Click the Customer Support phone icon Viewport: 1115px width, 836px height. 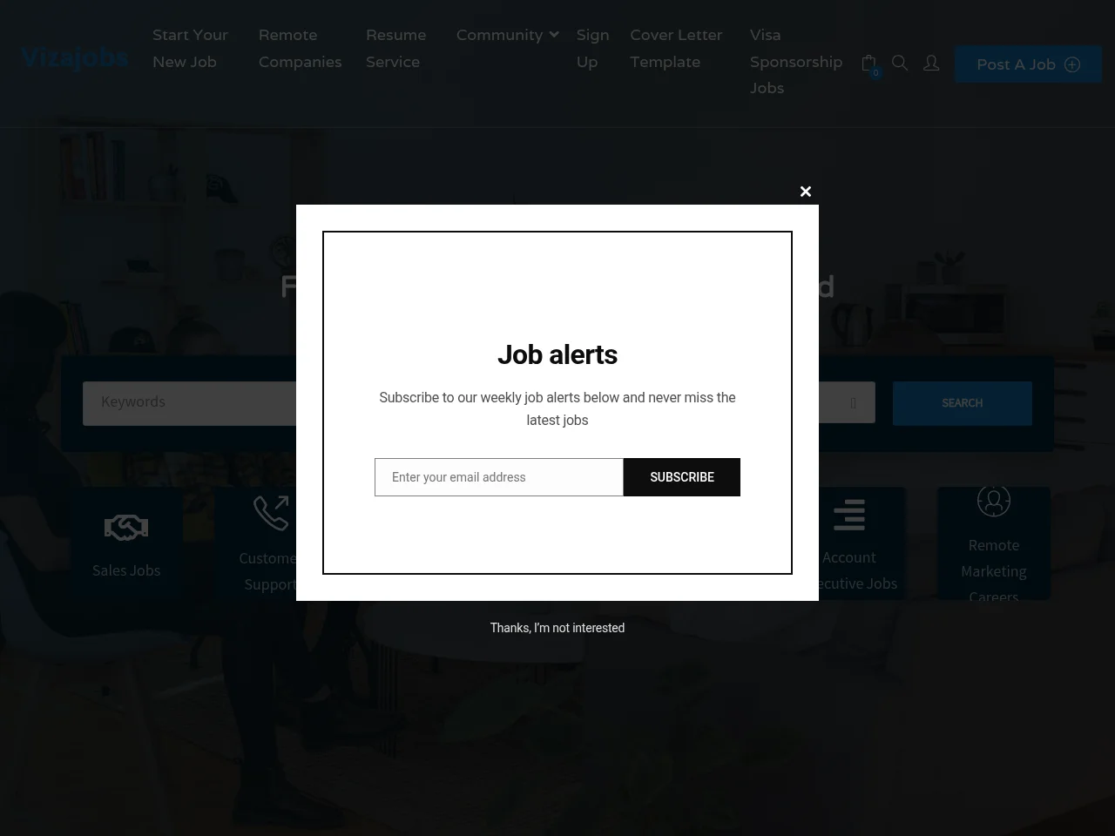(x=271, y=513)
